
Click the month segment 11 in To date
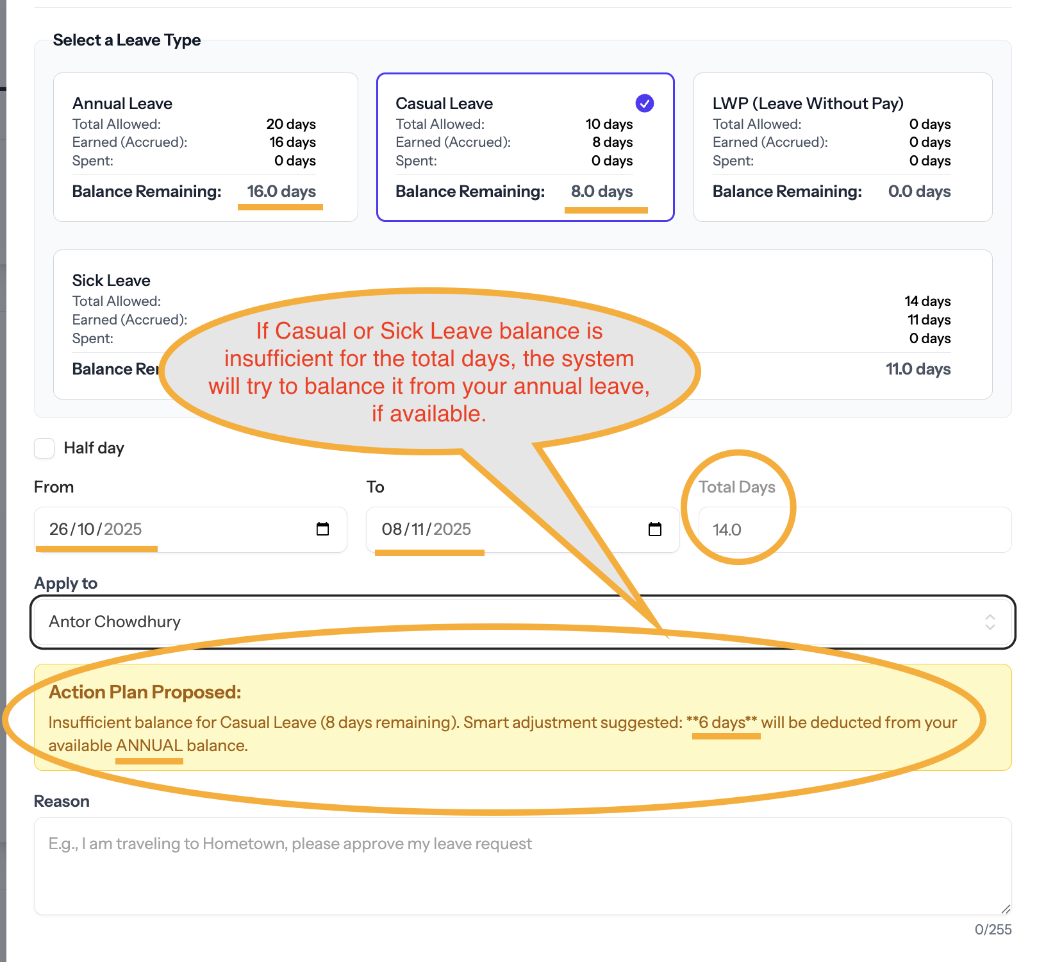(x=418, y=529)
